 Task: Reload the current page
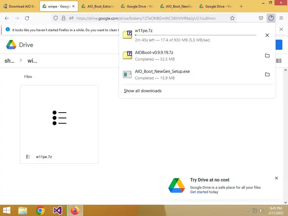click(x=27, y=18)
